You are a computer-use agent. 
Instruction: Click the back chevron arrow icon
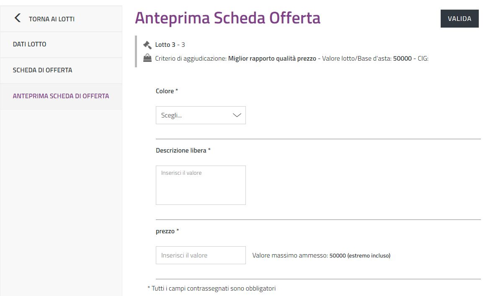click(x=17, y=18)
